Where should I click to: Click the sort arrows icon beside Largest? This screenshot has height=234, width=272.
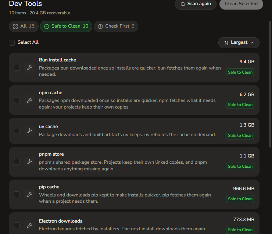click(226, 43)
